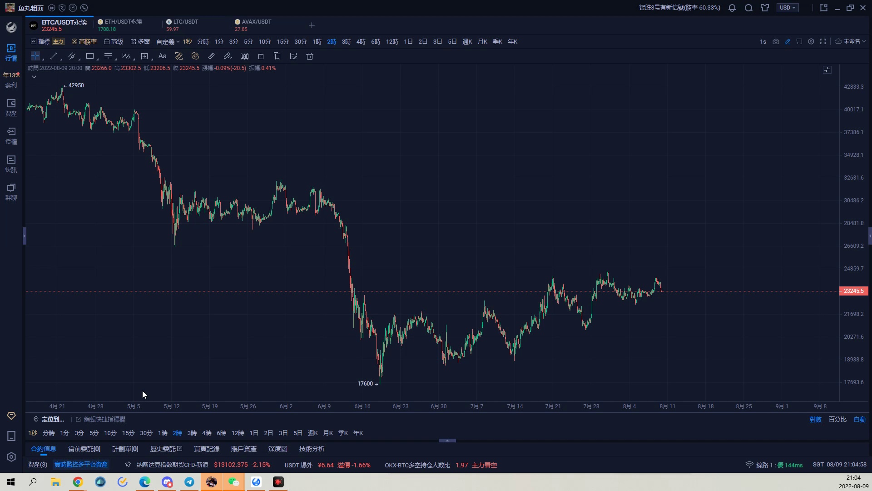The width and height of the screenshot is (872, 491).
Task: Toggle 自動 auto scale
Action: tap(859, 419)
